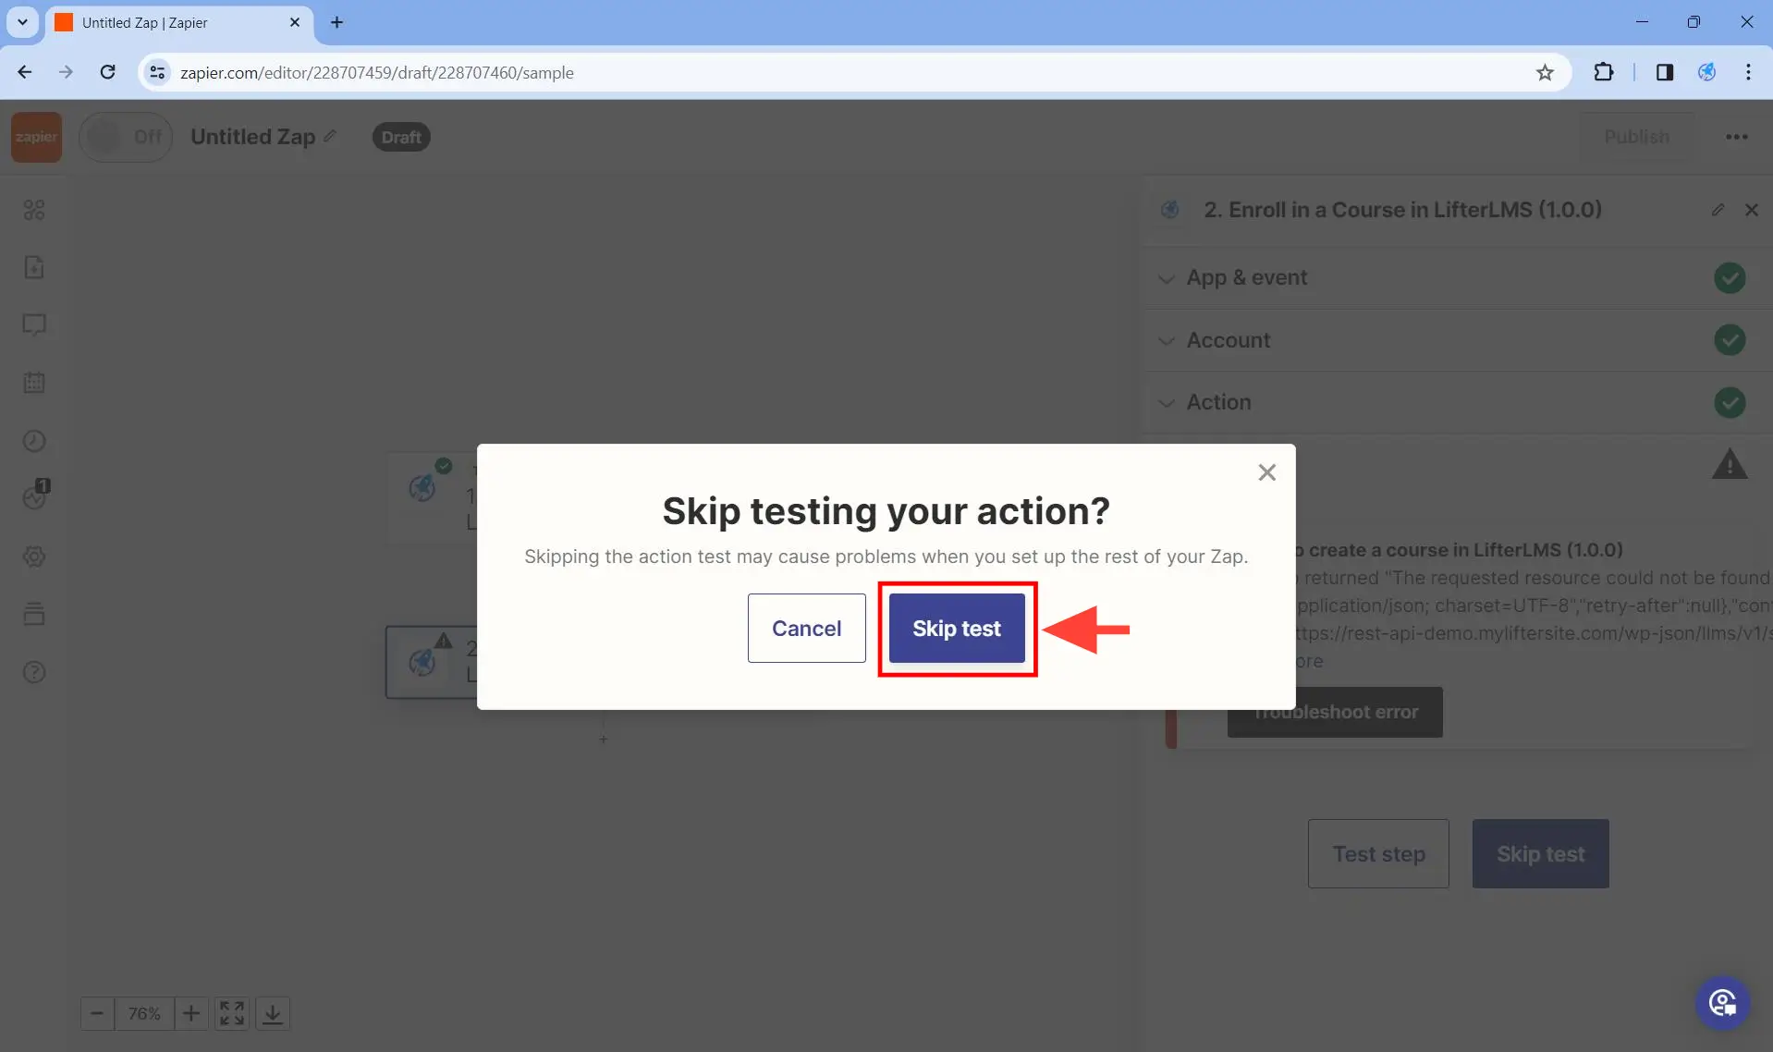Open the help question-mark icon
The height and width of the screenshot is (1052, 1773).
[34, 672]
